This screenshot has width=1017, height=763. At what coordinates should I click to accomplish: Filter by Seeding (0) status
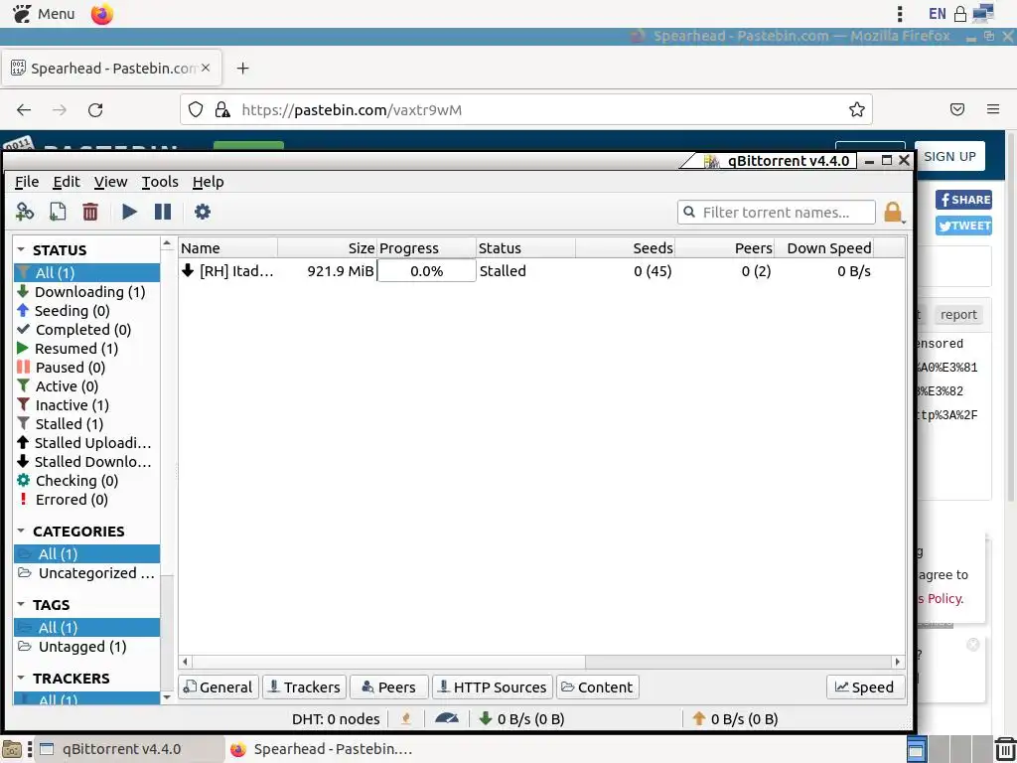87,311
